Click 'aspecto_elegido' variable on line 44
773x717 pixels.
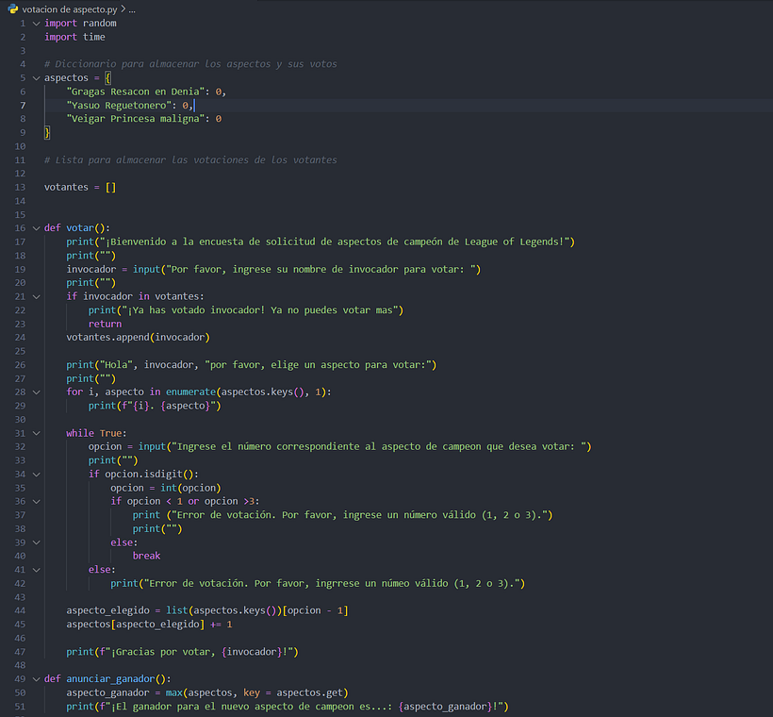[x=107, y=610]
